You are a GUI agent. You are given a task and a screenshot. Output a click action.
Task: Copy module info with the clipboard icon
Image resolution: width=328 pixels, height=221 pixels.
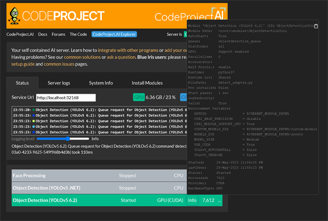point(316,26)
